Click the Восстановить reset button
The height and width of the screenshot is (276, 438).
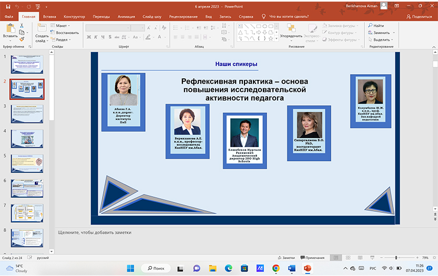[x=65, y=33]
